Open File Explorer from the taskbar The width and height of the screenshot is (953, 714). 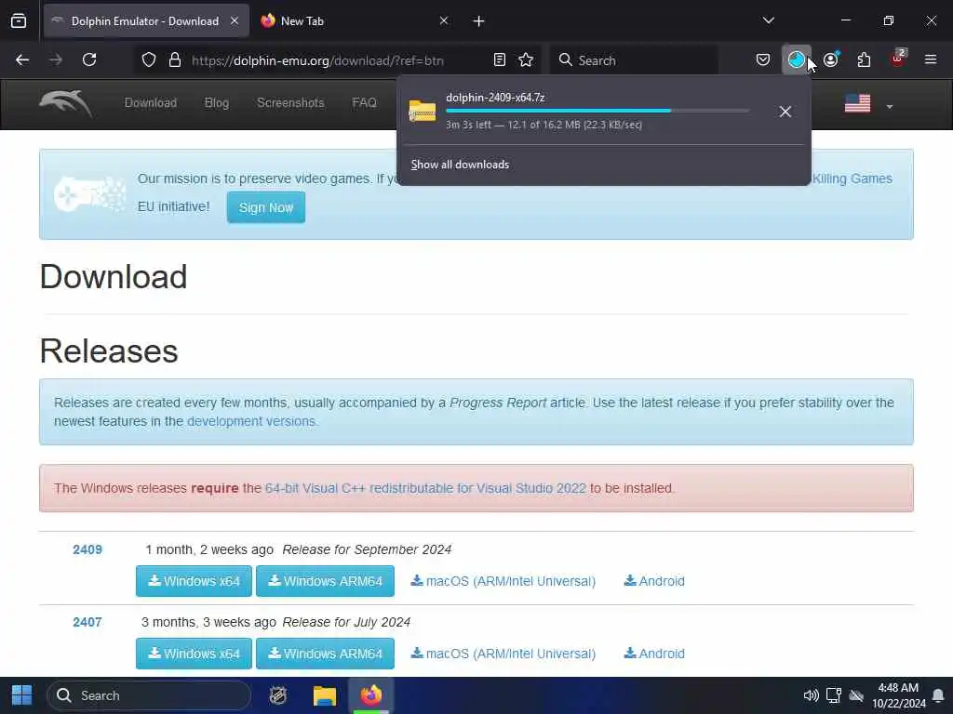tap(325, 695)
